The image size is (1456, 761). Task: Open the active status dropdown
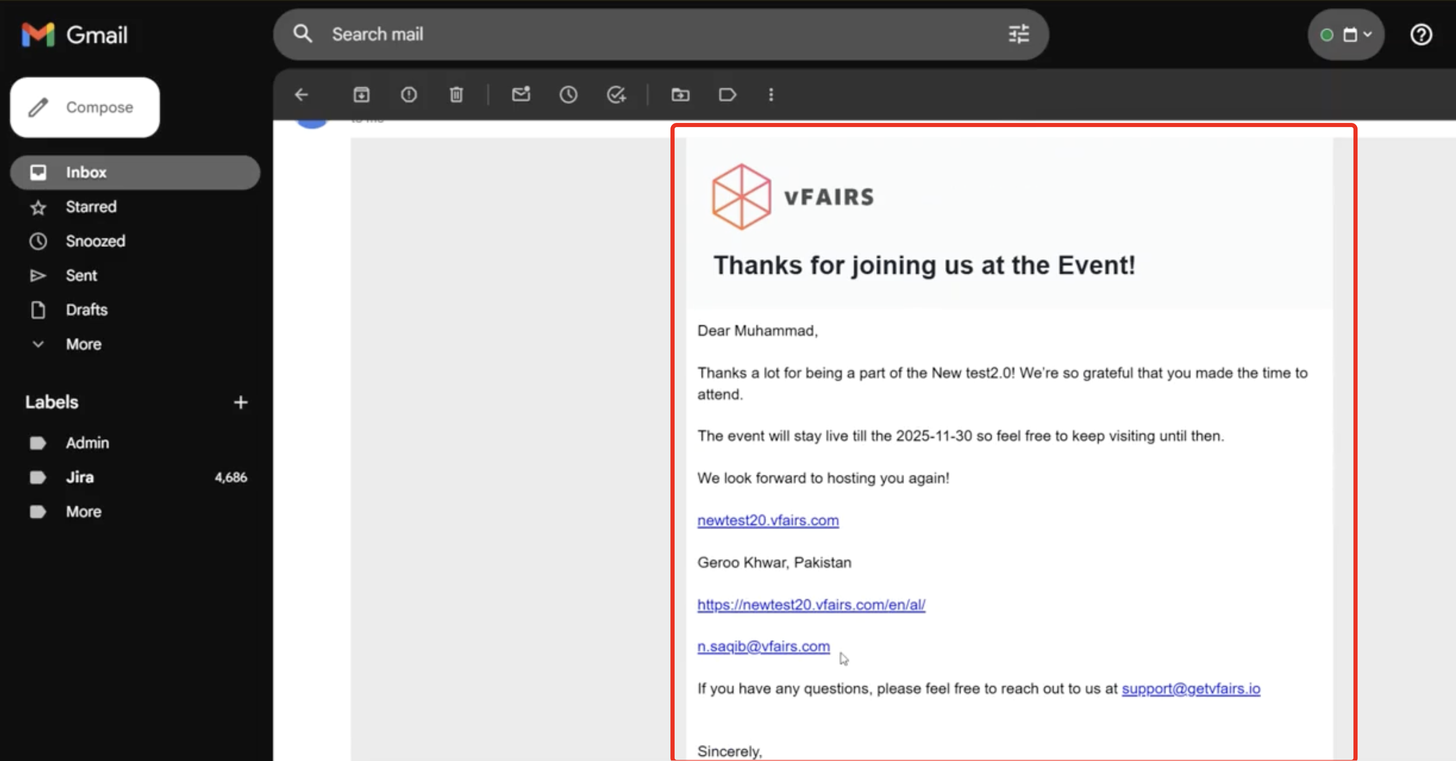1346,35
